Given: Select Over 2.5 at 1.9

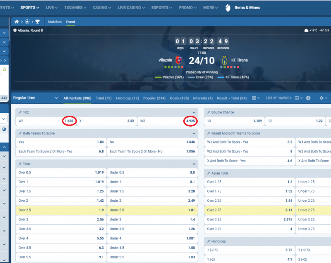Looking at the screenshot, I should coord(61,210).
